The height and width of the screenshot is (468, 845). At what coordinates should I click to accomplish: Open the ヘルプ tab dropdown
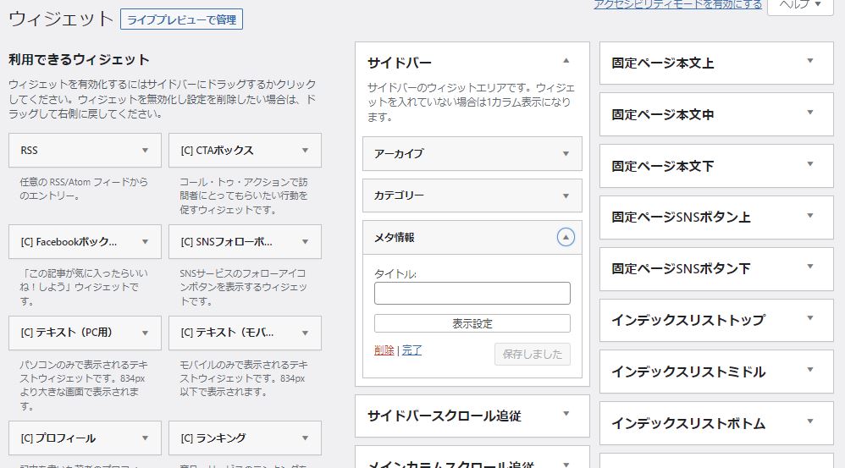tap(800, 5)
